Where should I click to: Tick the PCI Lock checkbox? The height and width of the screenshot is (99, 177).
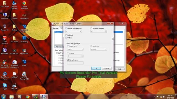[x=66, y=35]
